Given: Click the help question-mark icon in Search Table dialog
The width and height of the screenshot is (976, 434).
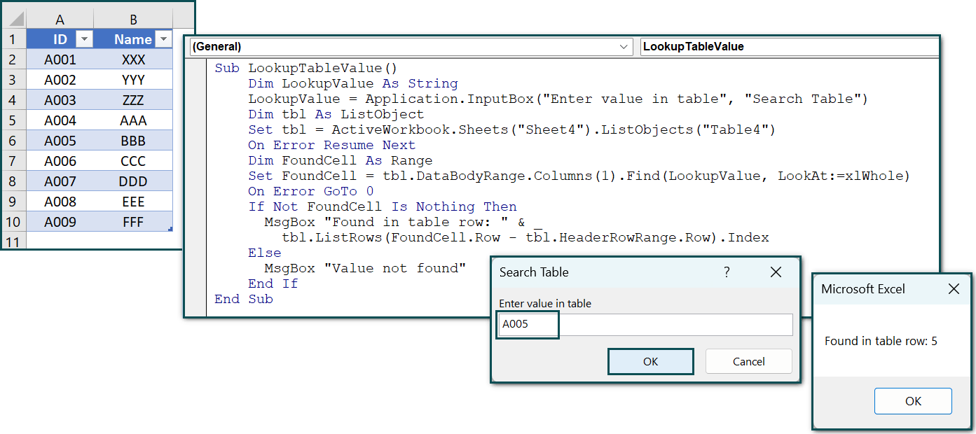Looking at the screenshot, I should pyautogui.click(x=727, y=272).
